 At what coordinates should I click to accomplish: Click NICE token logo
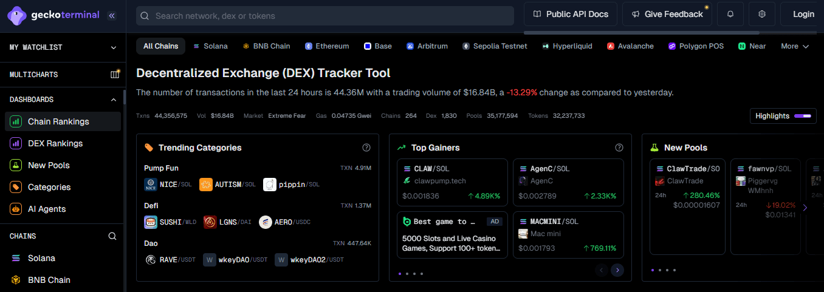(x=151, y=185)
